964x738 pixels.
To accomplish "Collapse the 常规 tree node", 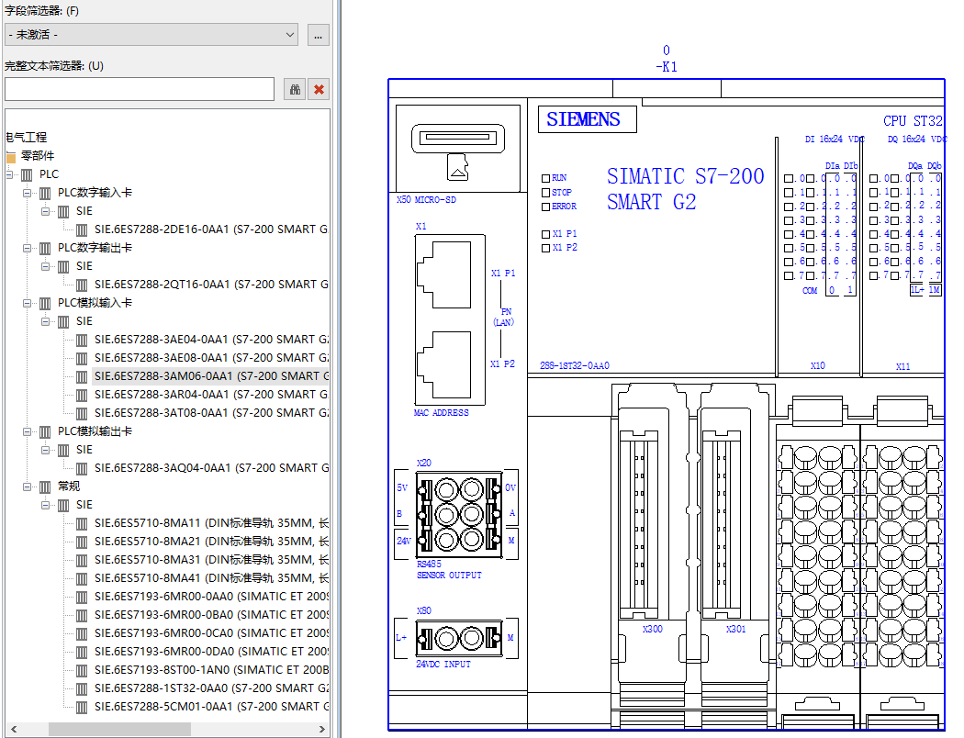I will [x=27, y=486].
